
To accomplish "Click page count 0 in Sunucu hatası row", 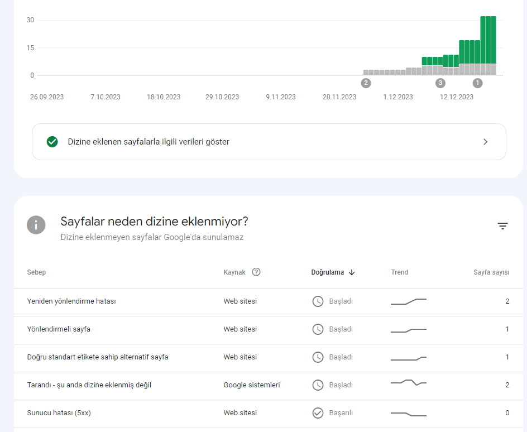I will click(507, 413).
